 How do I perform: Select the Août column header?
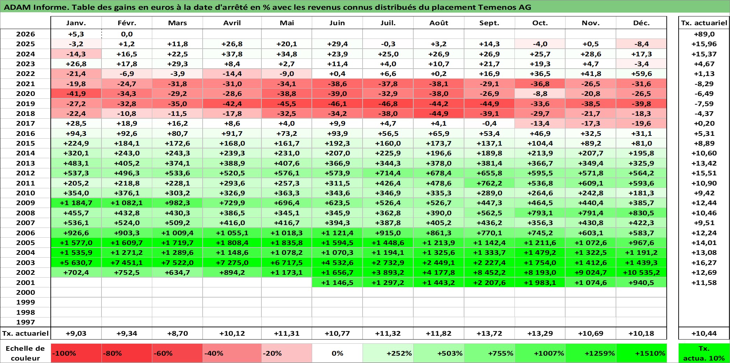pyautogui.click(x=438, y=23)
